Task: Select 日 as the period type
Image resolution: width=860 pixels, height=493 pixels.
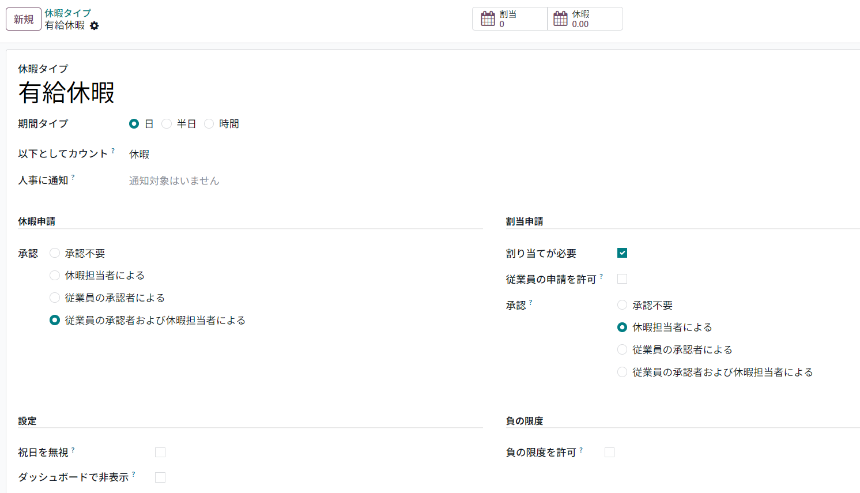Action: click(134, 124)
